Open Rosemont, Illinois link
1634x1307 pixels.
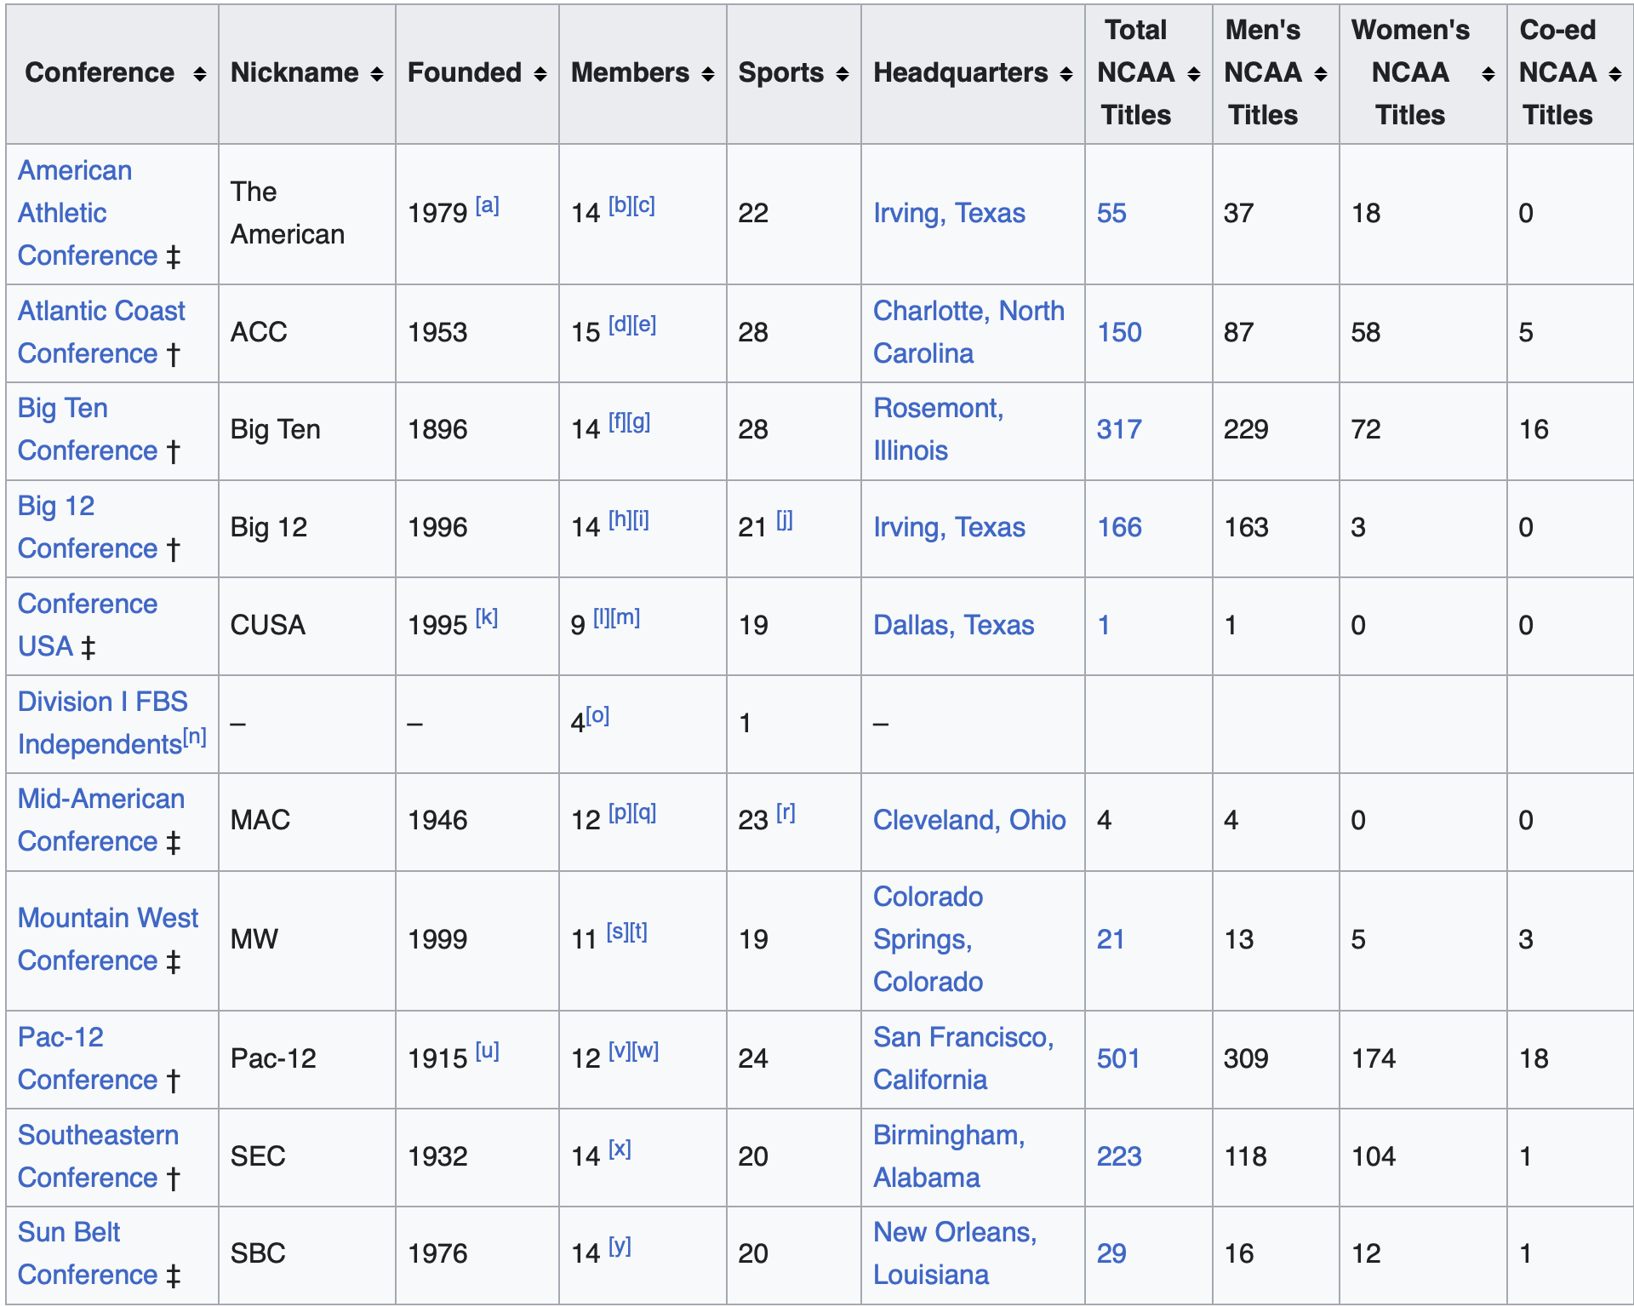click(939, 429)
